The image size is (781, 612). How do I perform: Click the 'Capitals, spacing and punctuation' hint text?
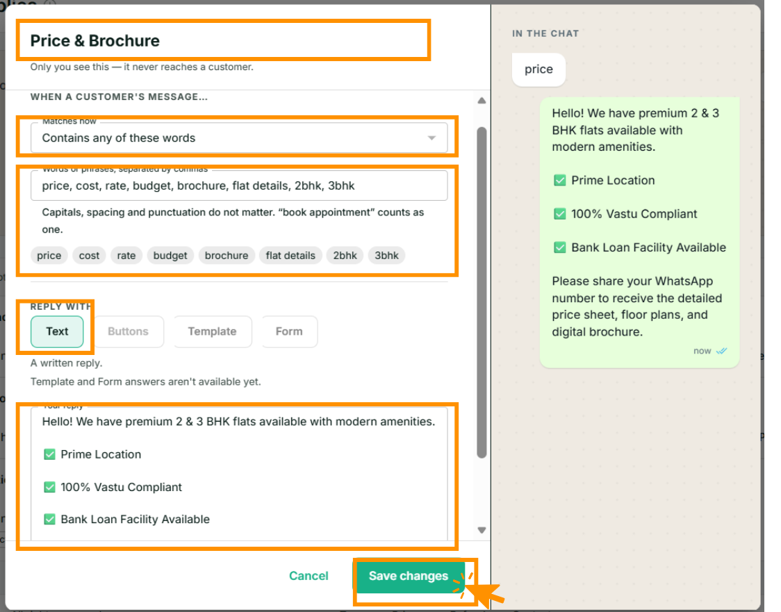click(x=233, y=221)
